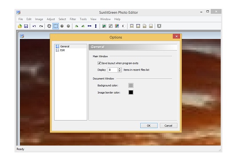Viewport: 244px width, 164px height.
Task: Select the rectangular selection tool
Action: click(x=55, y=26)
